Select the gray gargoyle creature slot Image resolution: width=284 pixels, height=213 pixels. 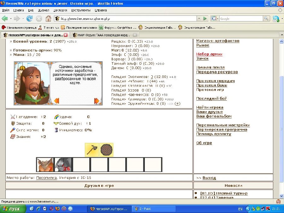(63, 165)
